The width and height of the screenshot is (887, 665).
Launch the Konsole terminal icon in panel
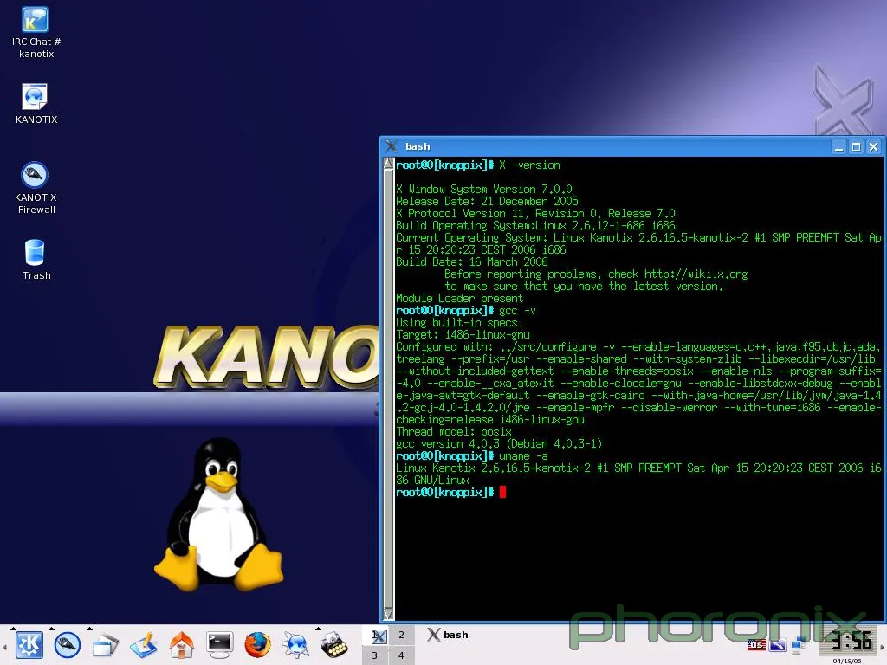[219, 644]
